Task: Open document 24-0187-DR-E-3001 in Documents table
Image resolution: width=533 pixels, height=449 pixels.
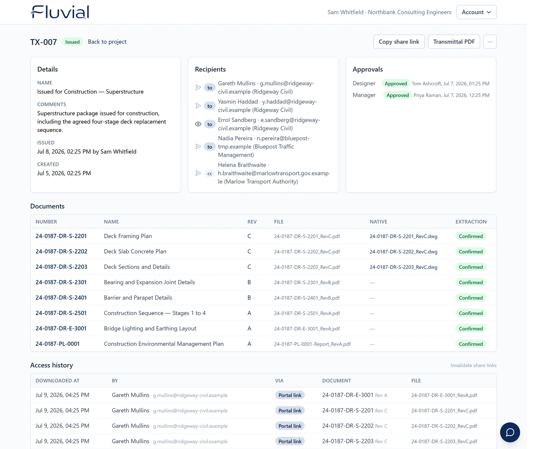Action: coord(61,328)
